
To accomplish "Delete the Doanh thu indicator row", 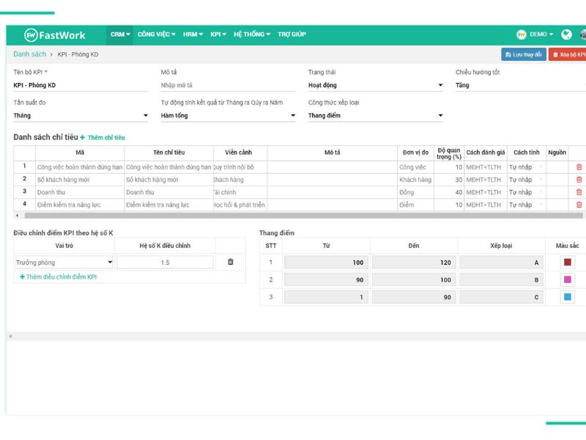I will tap(579, 192).
